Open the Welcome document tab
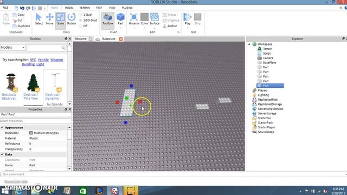The height and width of the screenshot is (195, 347). click(x=81, y=38)
